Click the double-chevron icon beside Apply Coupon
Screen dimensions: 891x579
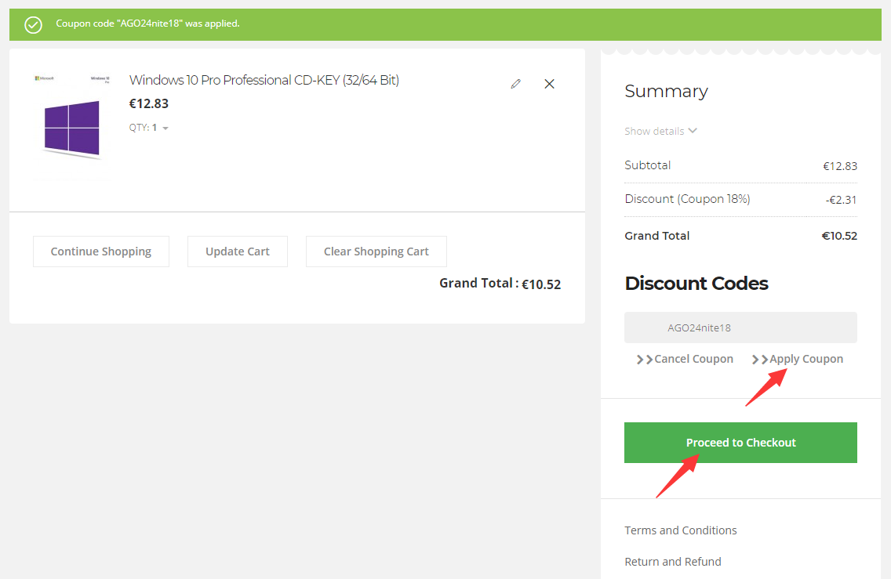coord(759,360)
